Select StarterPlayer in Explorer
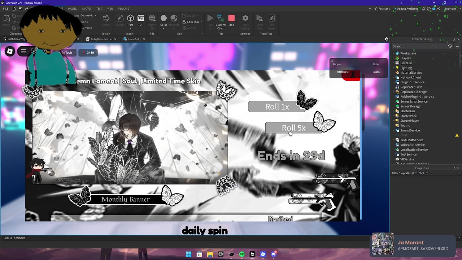The width and height of the screenshot is (462, 260). 409,121
